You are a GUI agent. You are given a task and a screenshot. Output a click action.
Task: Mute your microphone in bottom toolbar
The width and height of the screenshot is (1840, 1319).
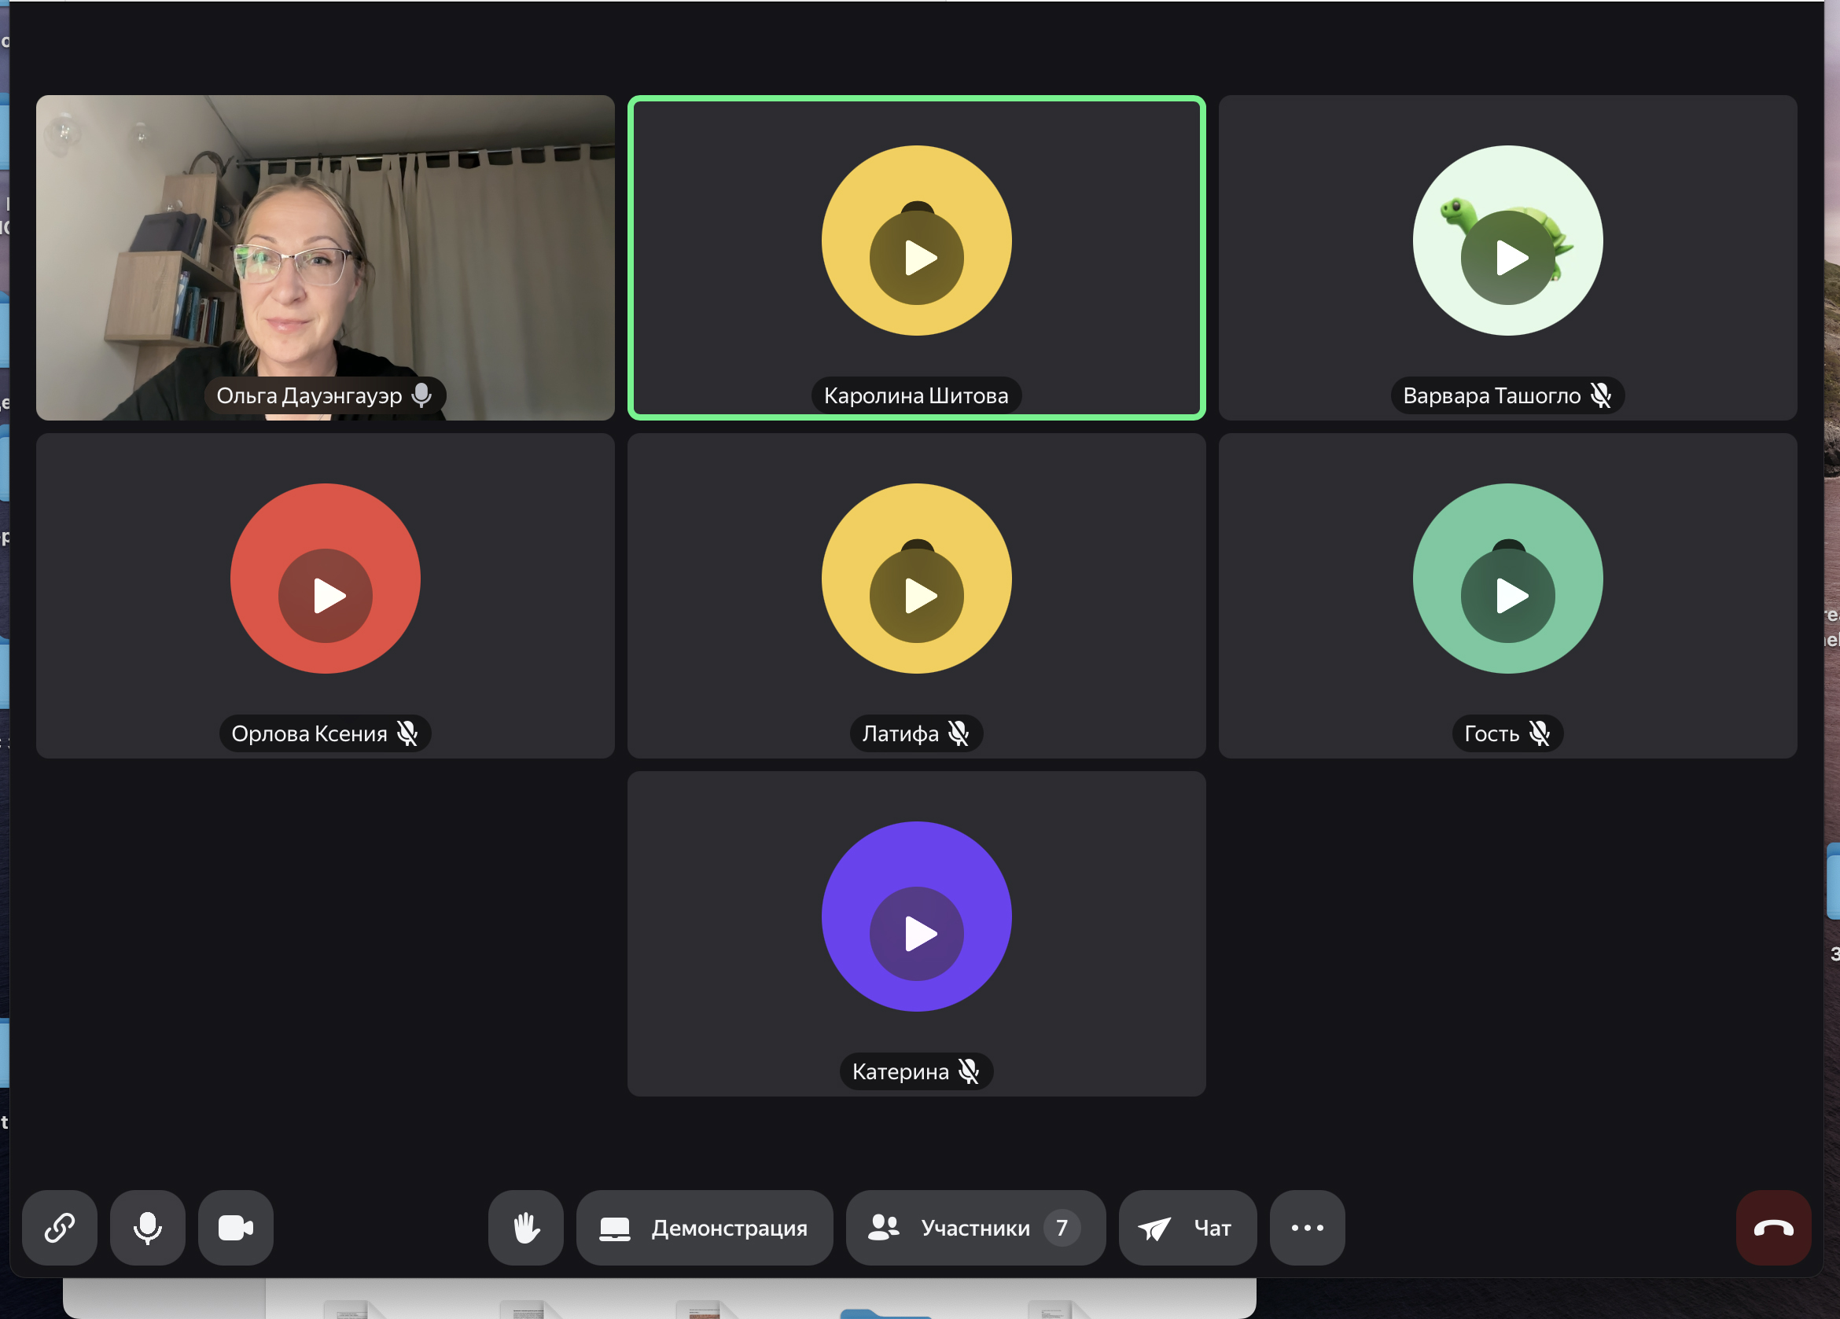pos(147,1227)
